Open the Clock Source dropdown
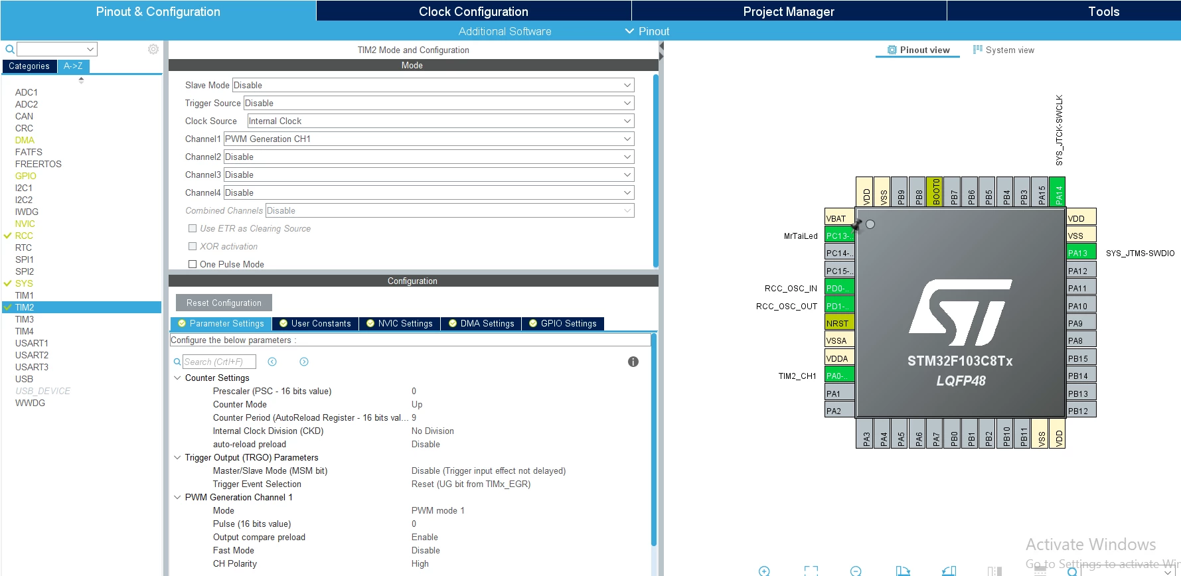 point(441,121)
